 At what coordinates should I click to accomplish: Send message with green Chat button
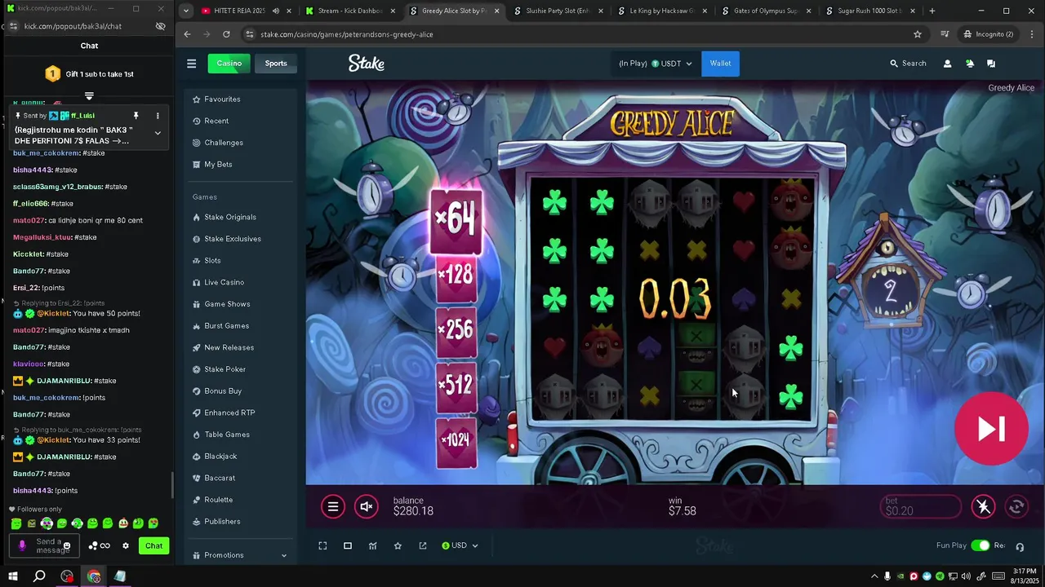154,545
